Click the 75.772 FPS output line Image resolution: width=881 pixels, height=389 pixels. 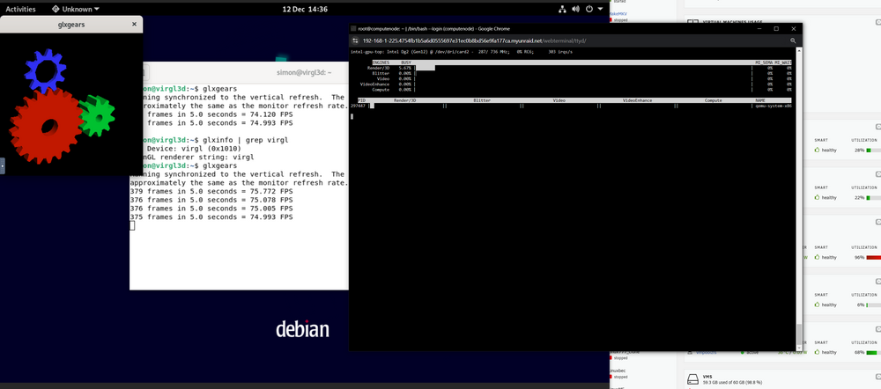click(x=211, y=191)
